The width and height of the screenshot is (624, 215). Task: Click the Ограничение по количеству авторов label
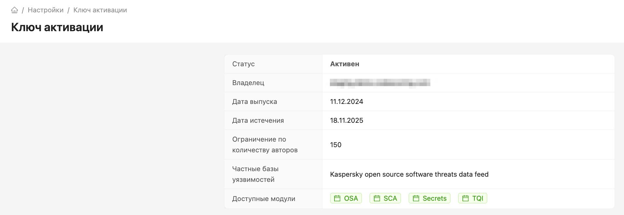point(265,145)
